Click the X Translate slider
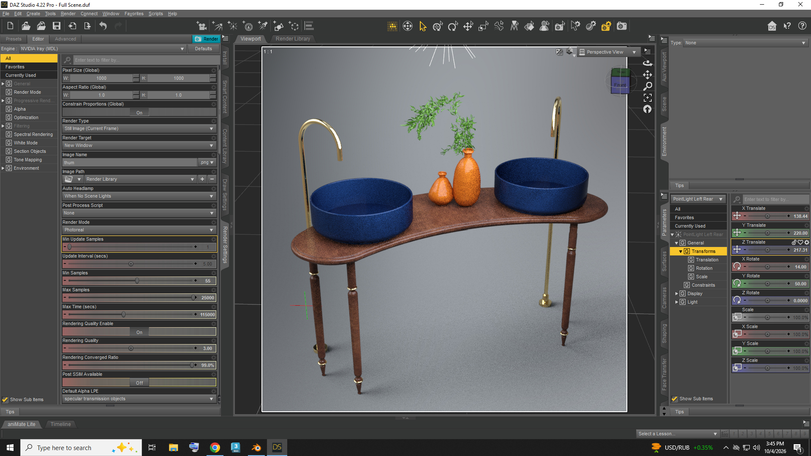 [767, 216]
